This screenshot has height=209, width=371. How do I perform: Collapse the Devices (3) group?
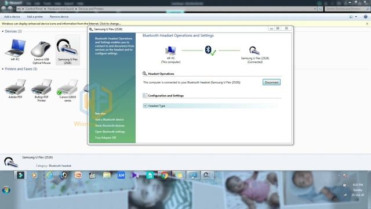[2, 31]
